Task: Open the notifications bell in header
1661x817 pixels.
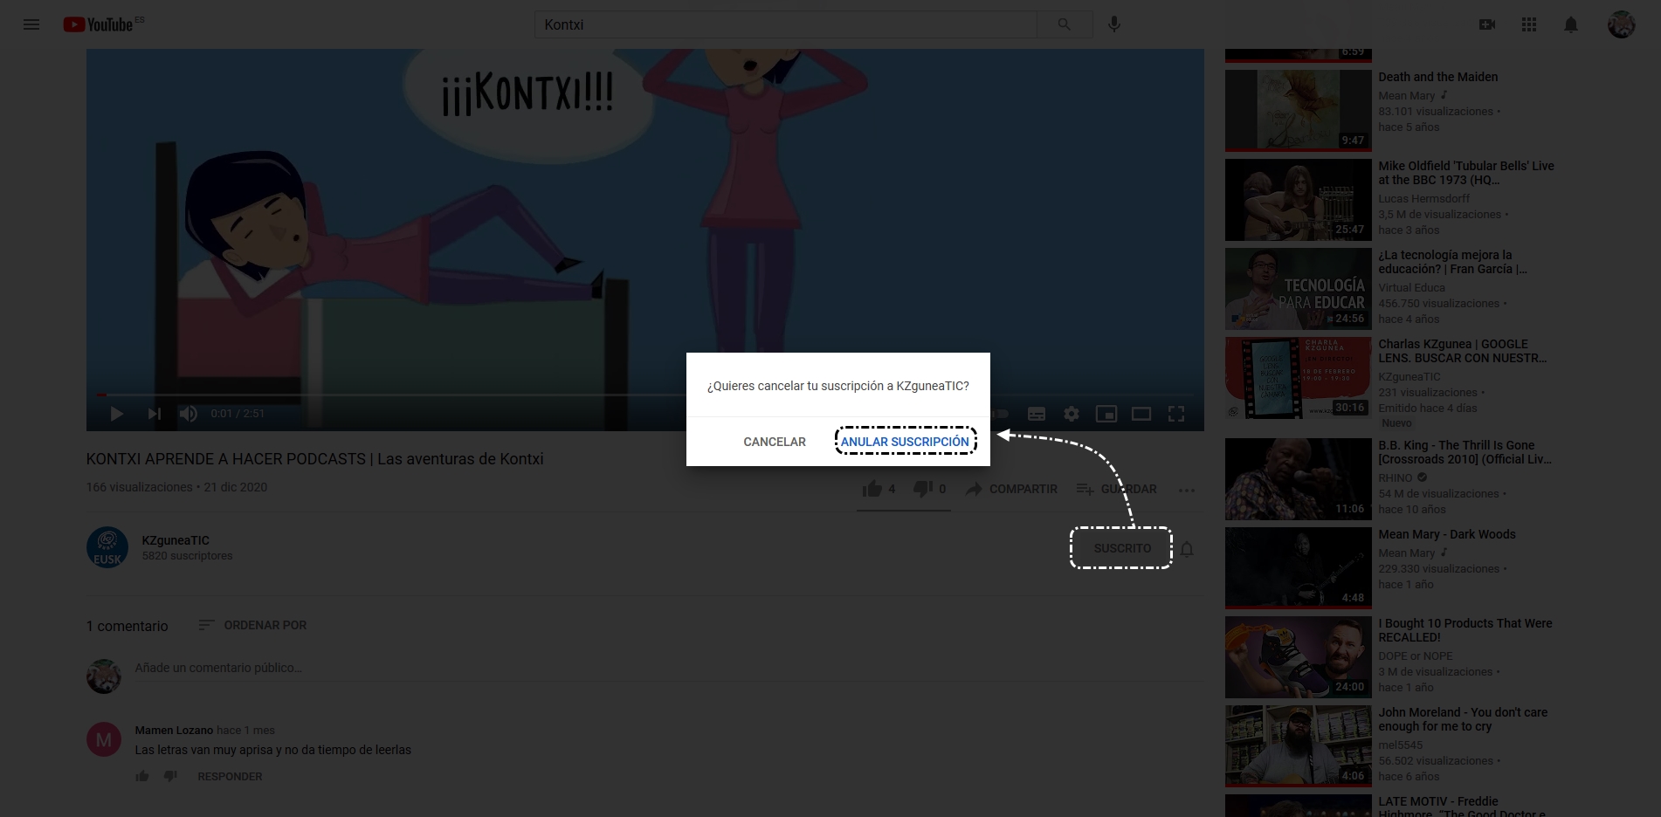Action: pyautogui.click(x=1571, y=24)
